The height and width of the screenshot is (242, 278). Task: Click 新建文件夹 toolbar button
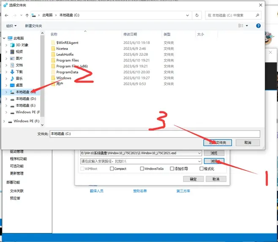[x=33, y=26]
